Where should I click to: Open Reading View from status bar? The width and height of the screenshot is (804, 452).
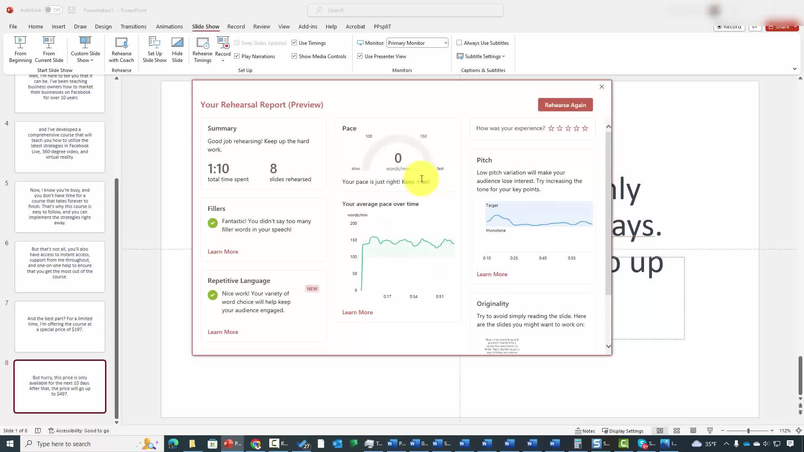point(693,431)
